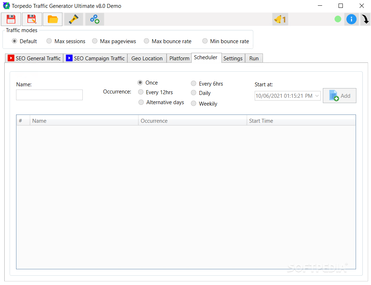Open the Geo Location tab

pyautogui.click(x=147, y=58)
